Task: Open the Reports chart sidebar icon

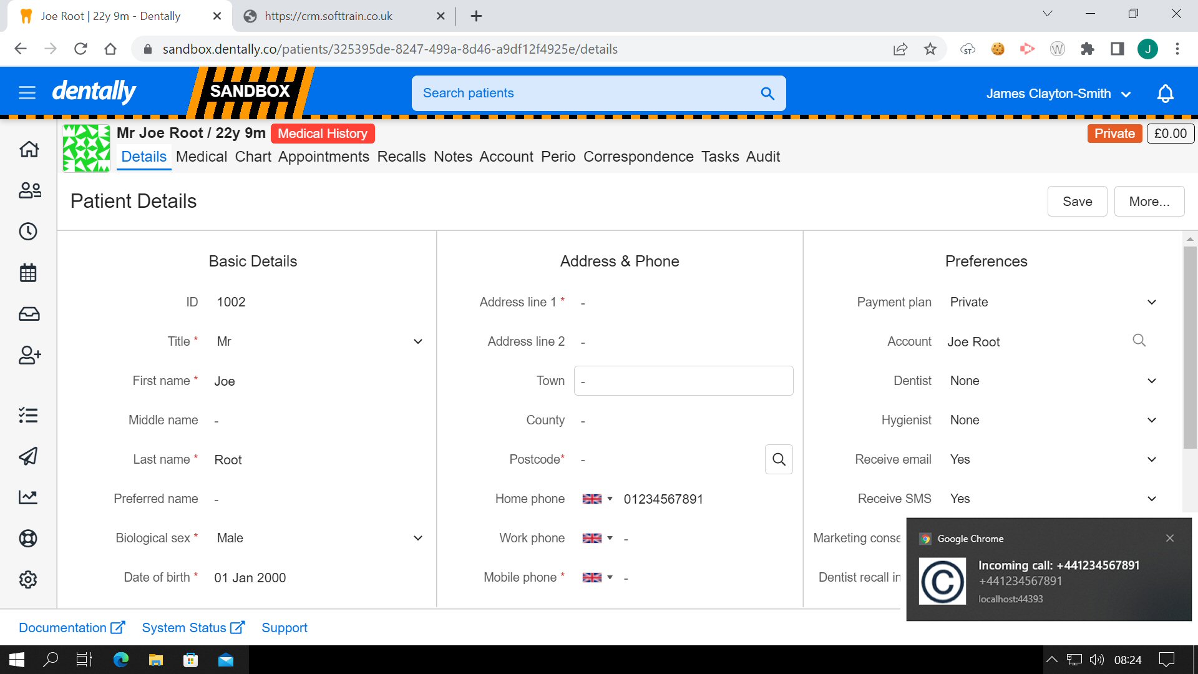Action: pos(28,497)
